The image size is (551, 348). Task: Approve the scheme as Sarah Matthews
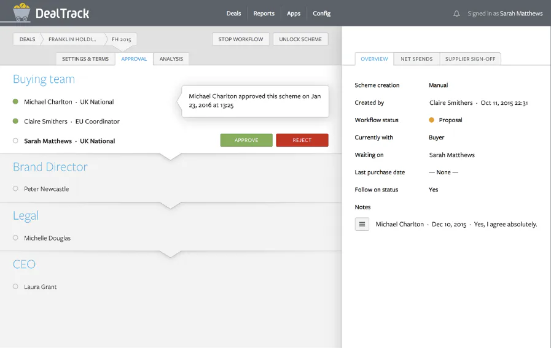246,140
